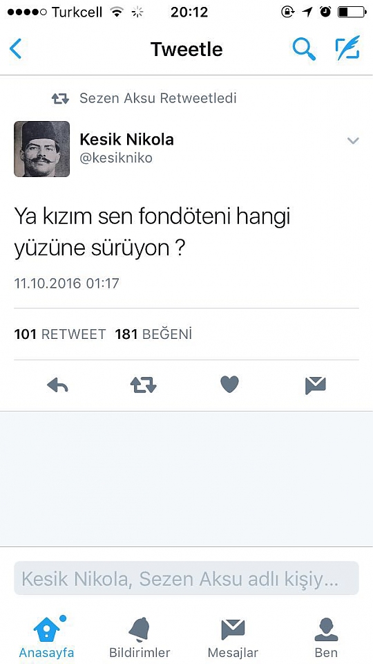Open the Ben profile tab
Screen dimensions: 373x664
coord(326,636)
